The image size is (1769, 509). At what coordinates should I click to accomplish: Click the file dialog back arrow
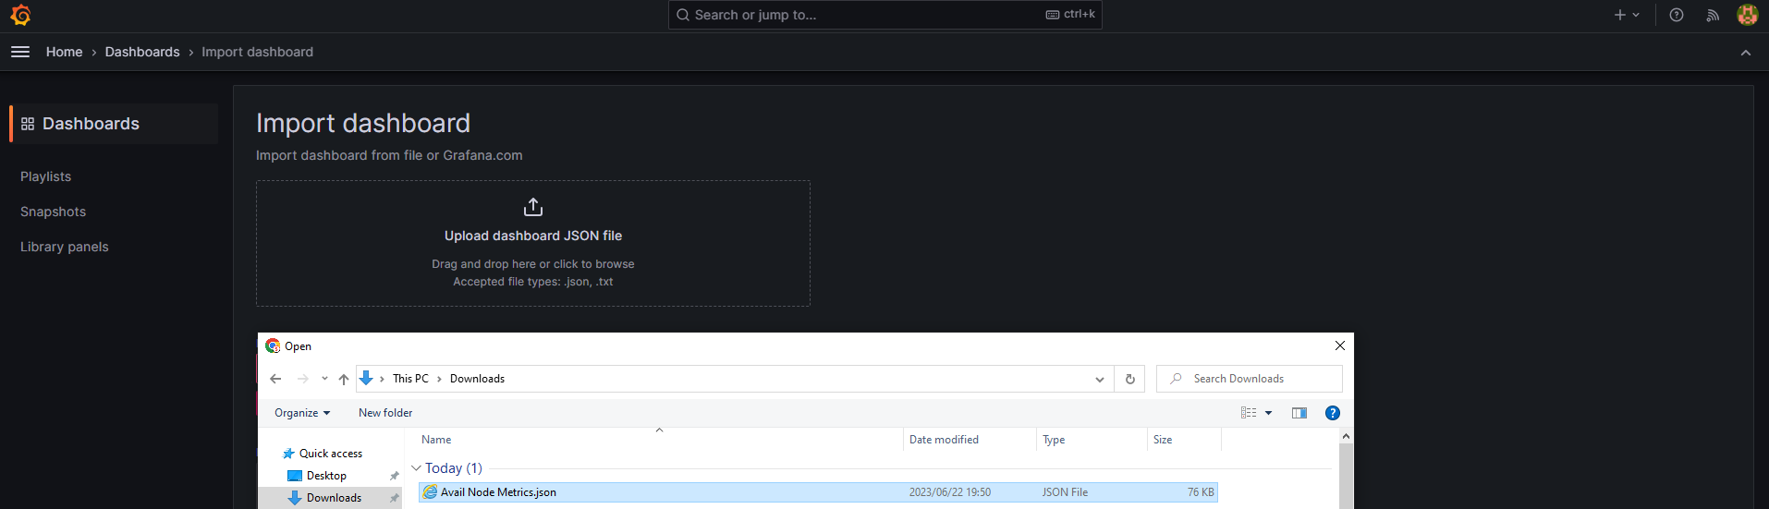[275, 379]
